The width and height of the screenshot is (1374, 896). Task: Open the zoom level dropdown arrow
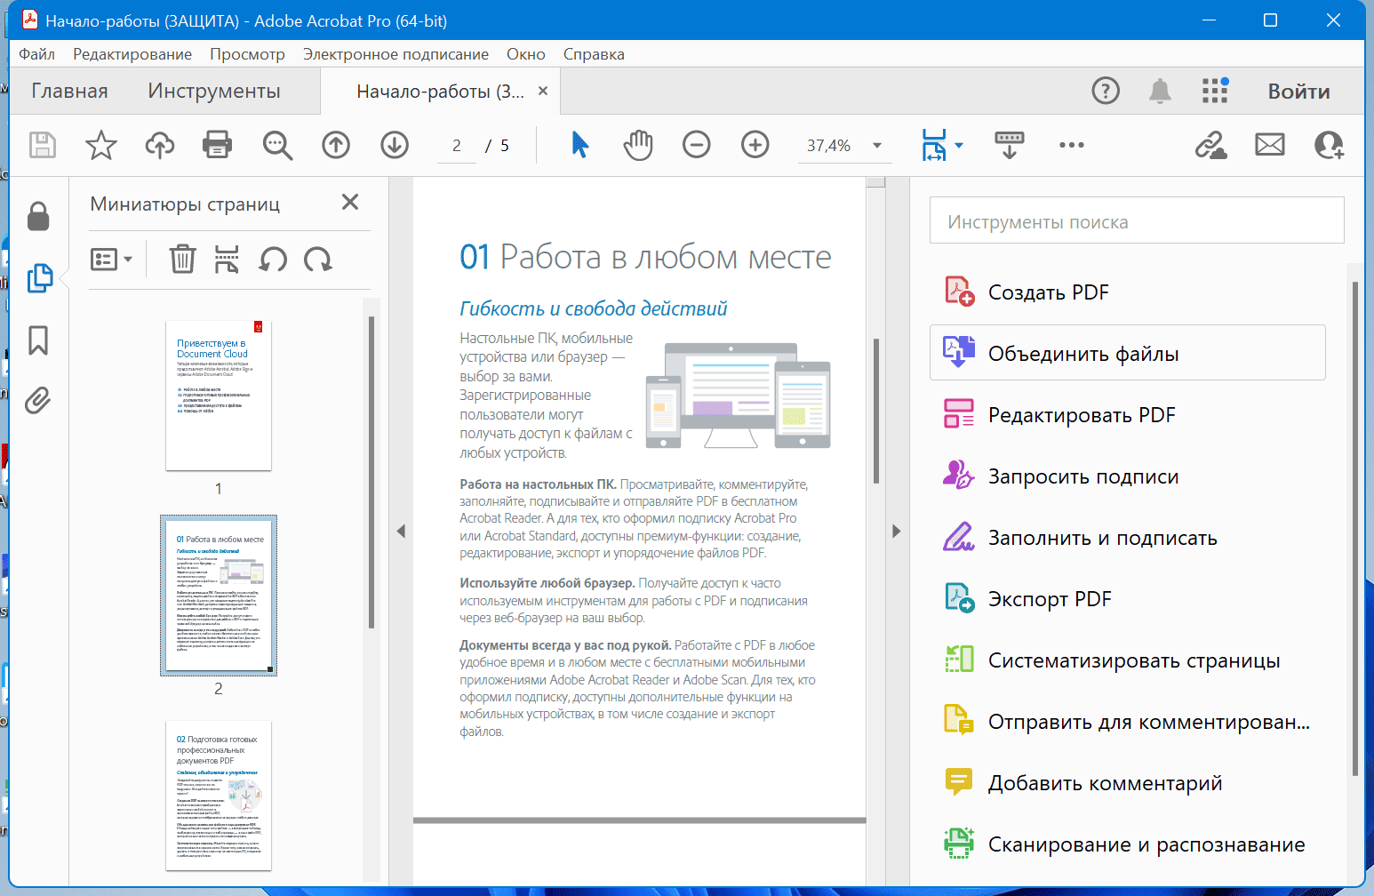point(877,145)
